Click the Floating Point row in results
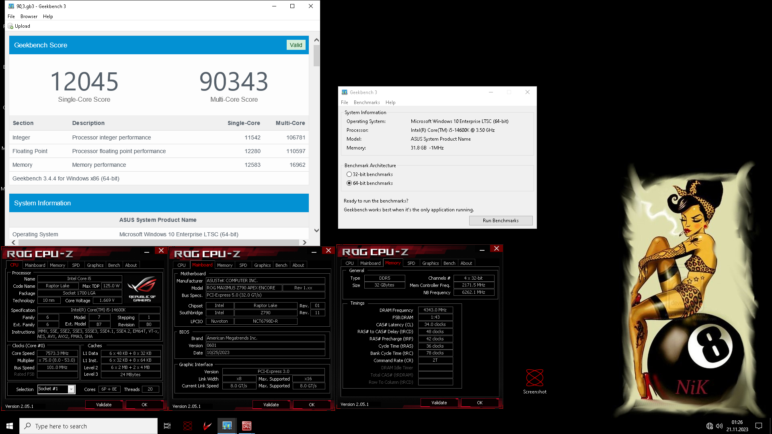Image resolution: width=772 pixels, height=434 pixels. pos(159,151)
